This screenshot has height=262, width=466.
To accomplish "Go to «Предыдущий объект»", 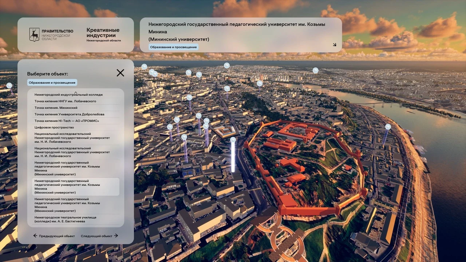I will (54, 236).
